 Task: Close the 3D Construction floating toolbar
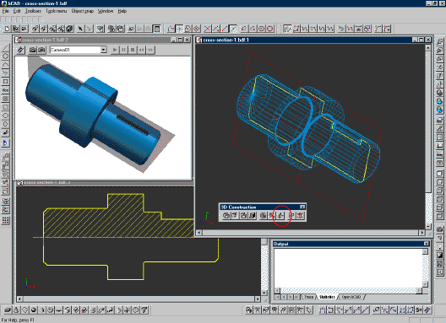[302, 207]
